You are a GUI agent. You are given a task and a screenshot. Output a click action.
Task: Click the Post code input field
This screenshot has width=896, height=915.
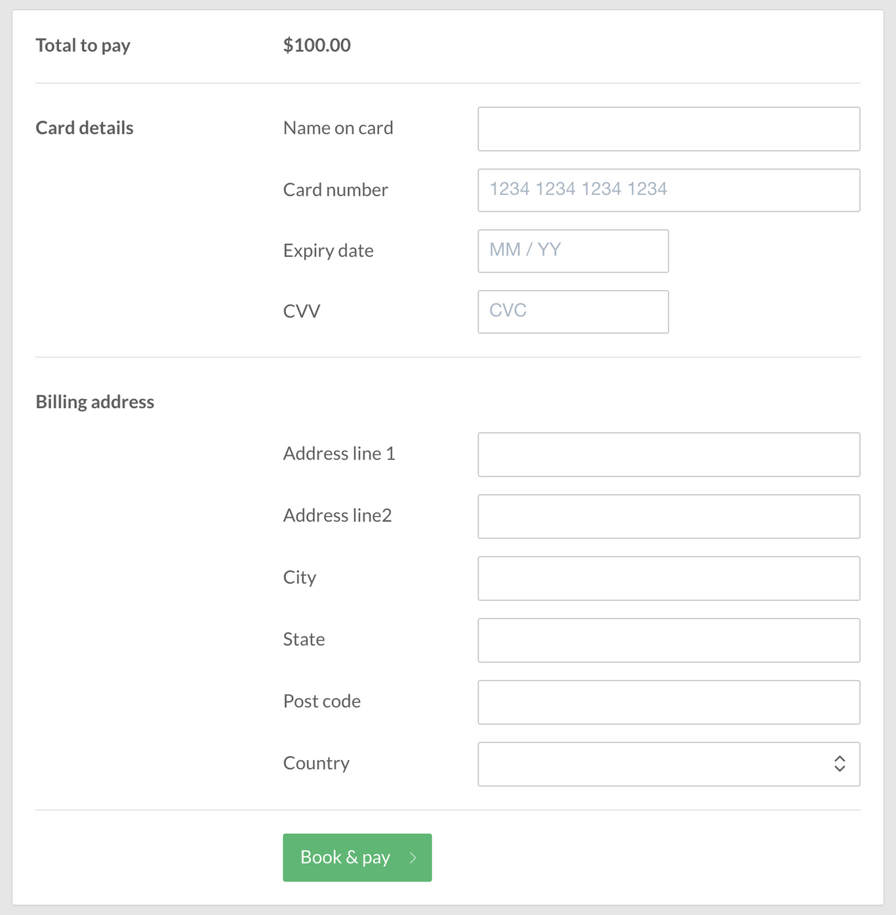[x=669, y=702]
